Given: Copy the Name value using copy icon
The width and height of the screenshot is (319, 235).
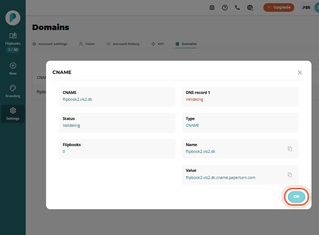Looking at the screenshot, I should 290,149.
